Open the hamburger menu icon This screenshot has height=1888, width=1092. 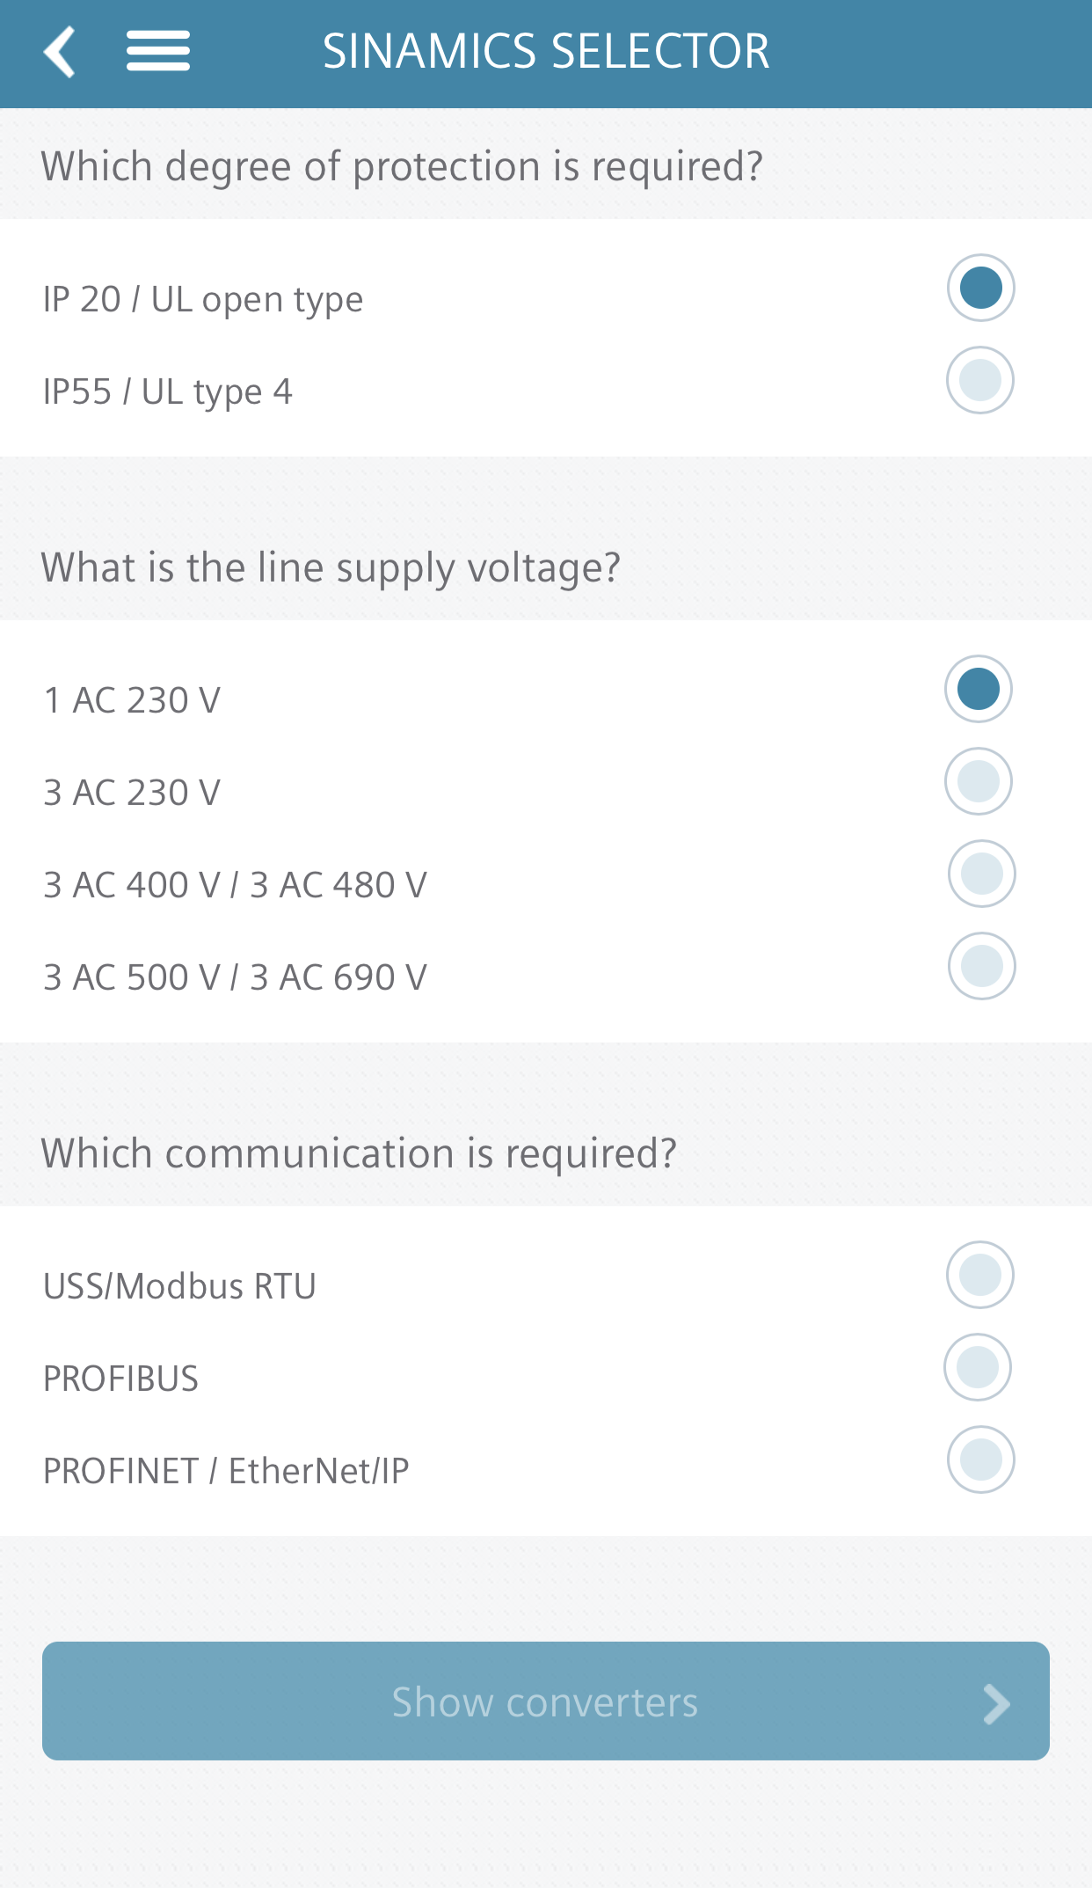click(158, 51)
